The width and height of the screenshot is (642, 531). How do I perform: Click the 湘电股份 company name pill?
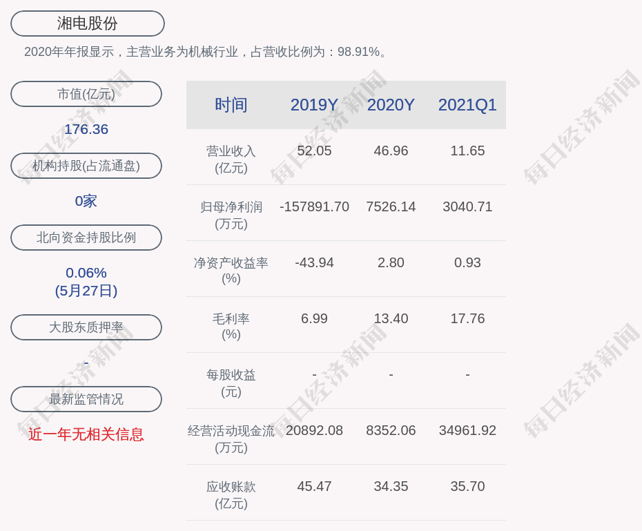[87, 23]
